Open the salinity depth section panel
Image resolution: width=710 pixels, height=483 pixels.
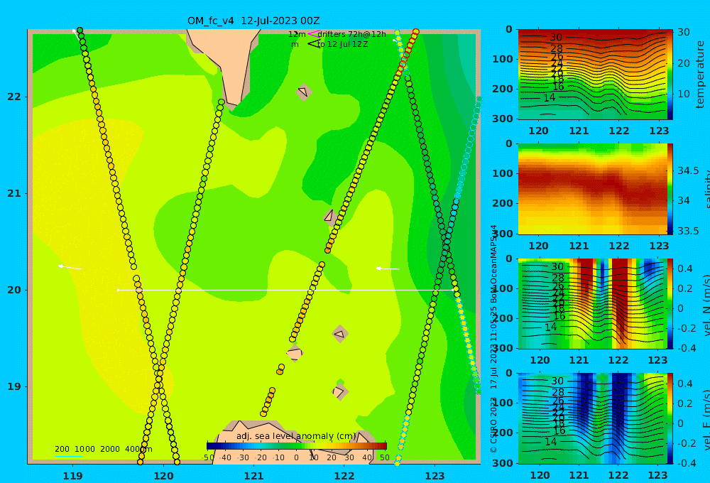tap(592, 189)
